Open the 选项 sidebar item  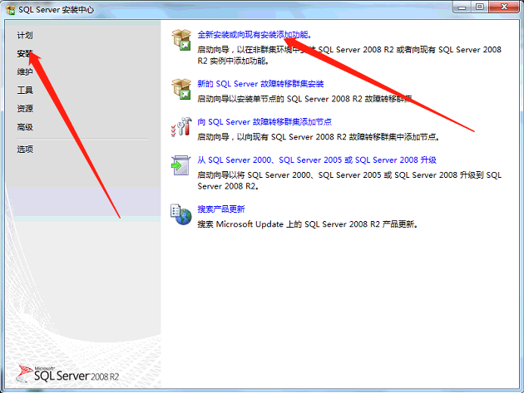[x=25, y=149]
